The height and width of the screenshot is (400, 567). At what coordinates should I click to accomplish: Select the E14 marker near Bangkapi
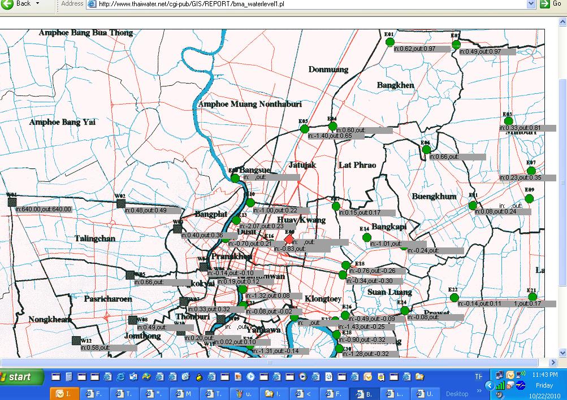(x=366, y=237)
